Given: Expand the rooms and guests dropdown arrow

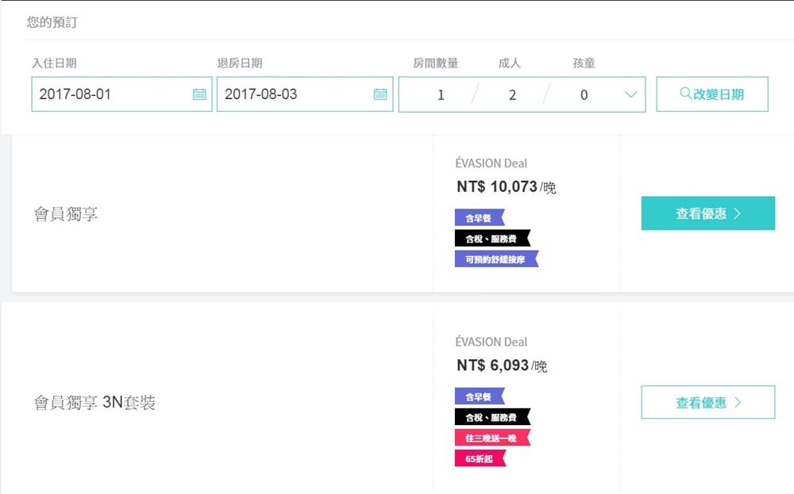Looking at the screenshot, I should pyautogui.click(x=630, y=95).
